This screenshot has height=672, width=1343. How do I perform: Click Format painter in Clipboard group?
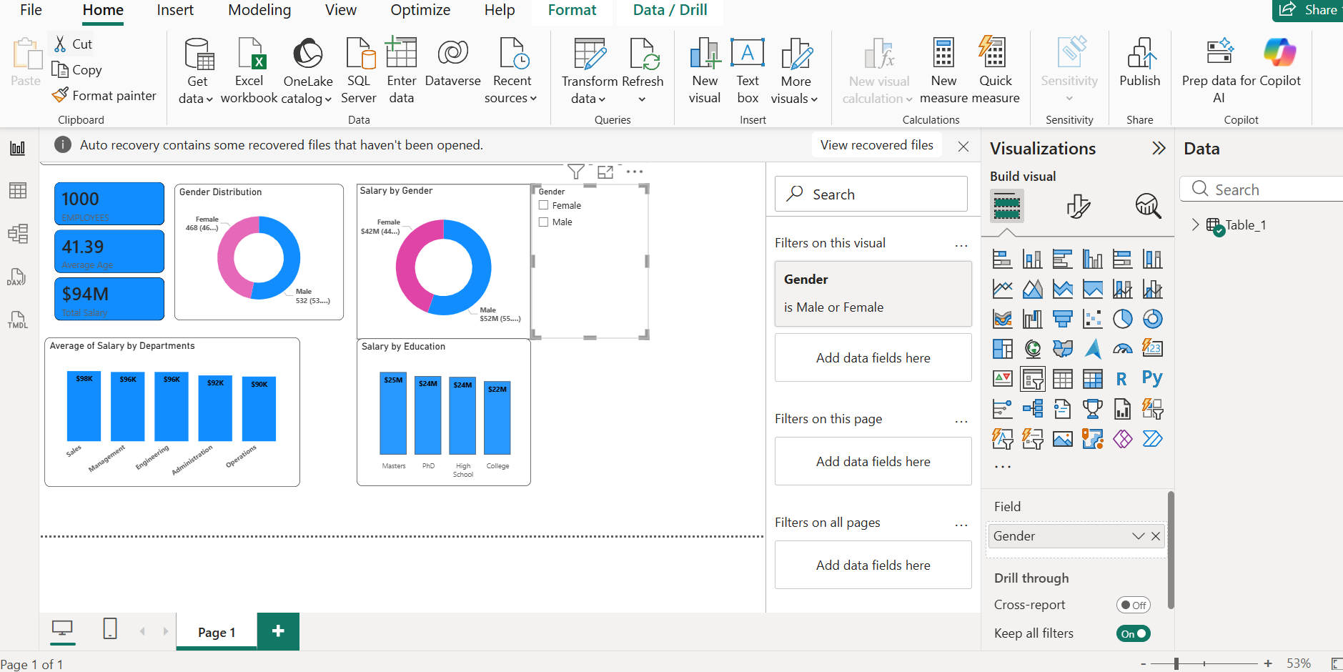(104, 95)
